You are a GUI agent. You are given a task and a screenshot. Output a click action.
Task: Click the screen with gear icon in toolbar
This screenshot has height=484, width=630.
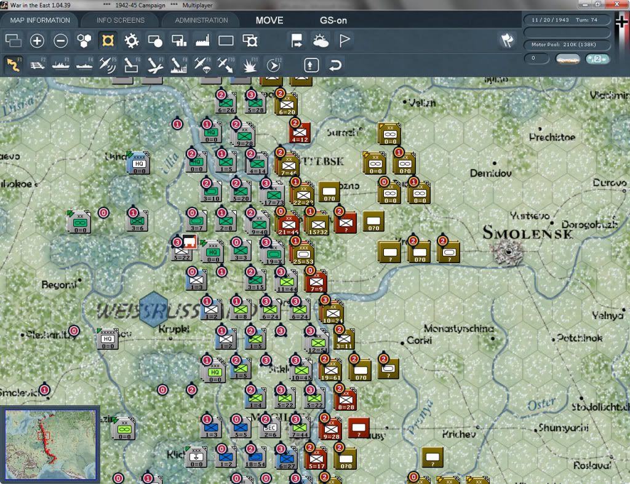250,41
